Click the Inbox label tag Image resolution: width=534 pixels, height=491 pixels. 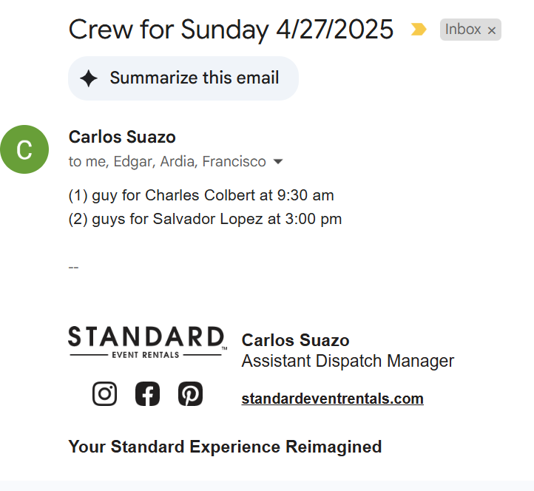(463, 30)
